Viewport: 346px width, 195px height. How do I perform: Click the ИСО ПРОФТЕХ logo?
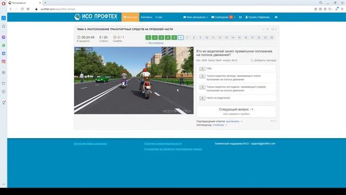[96, 17]
